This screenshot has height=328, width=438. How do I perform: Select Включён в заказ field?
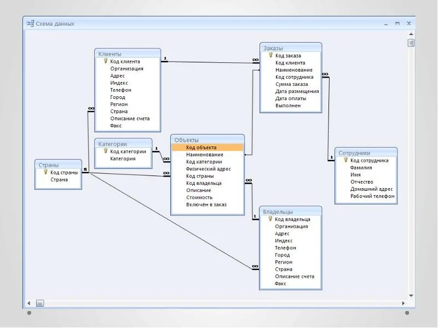coord(208,204)
